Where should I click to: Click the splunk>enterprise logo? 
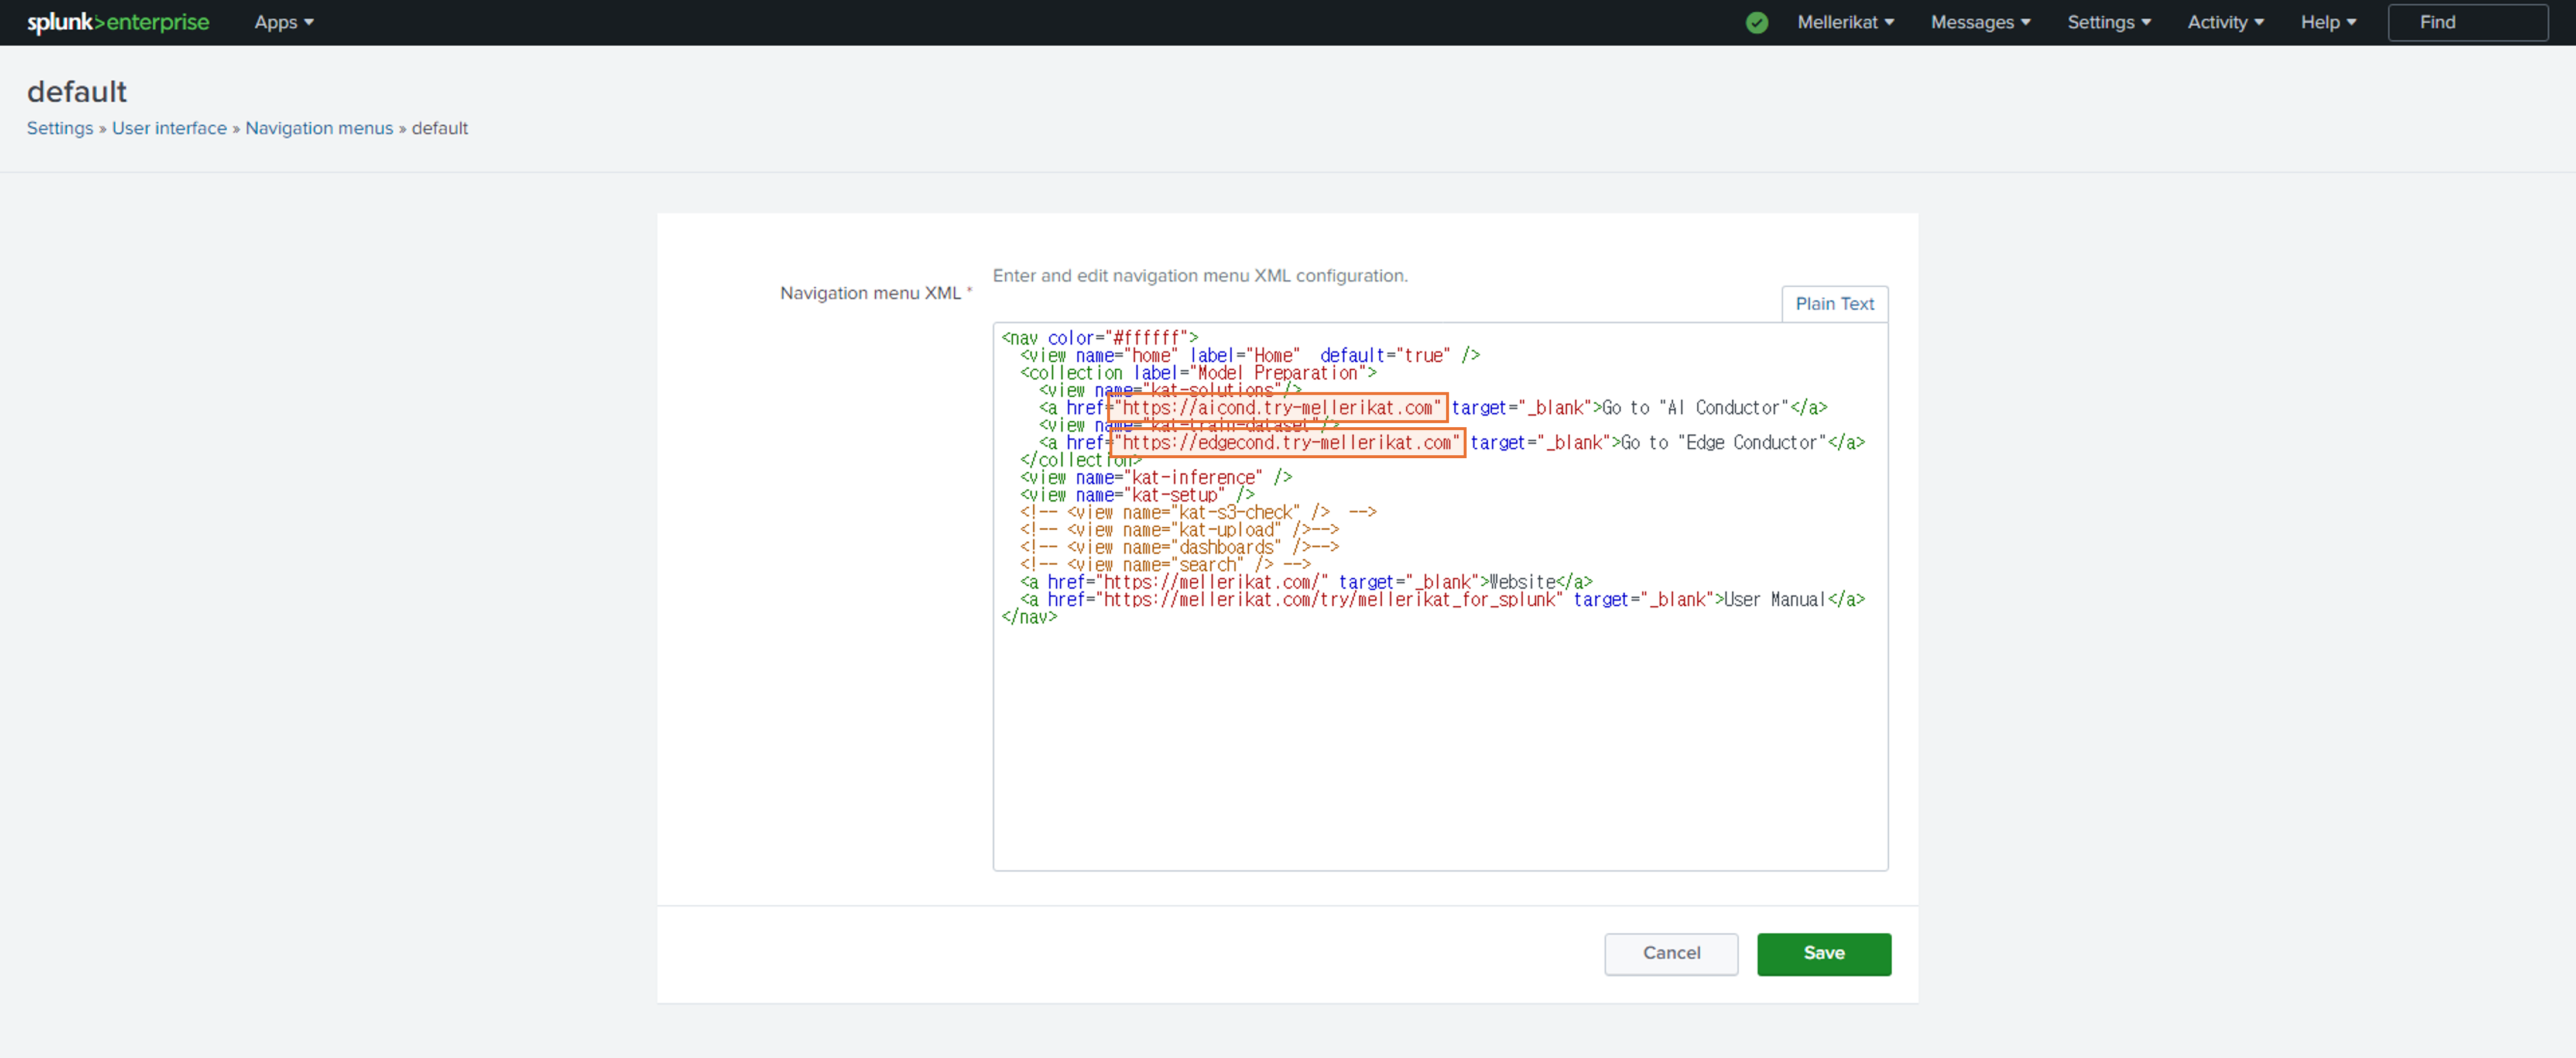[118, 22]
